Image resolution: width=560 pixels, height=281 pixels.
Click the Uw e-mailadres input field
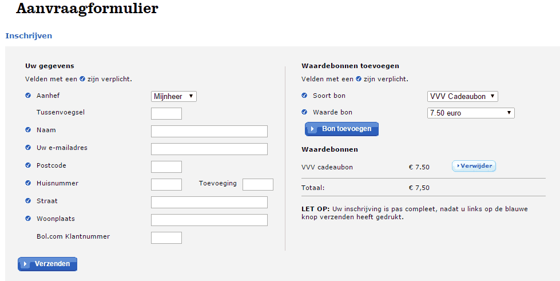209,149
